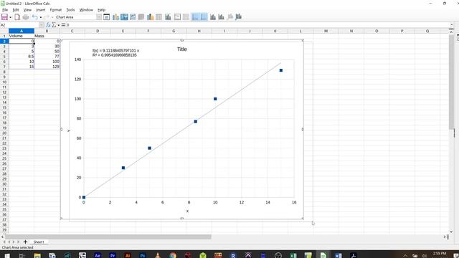The image size is (459, 258).
Task: Open the Insert menu
Action: coord(41,9)
